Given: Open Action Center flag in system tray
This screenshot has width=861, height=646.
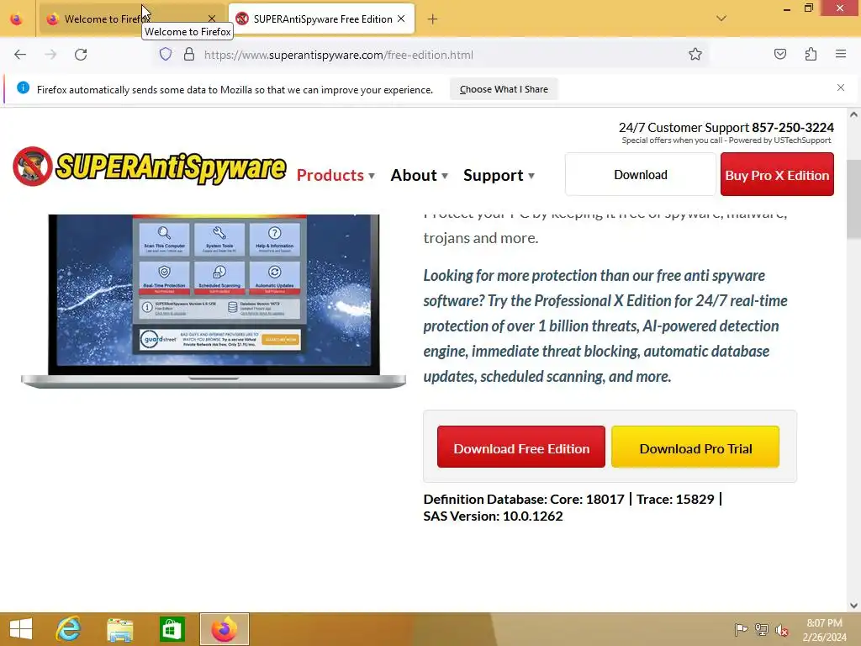Looking at the screenshot, I should pos(741,630).
